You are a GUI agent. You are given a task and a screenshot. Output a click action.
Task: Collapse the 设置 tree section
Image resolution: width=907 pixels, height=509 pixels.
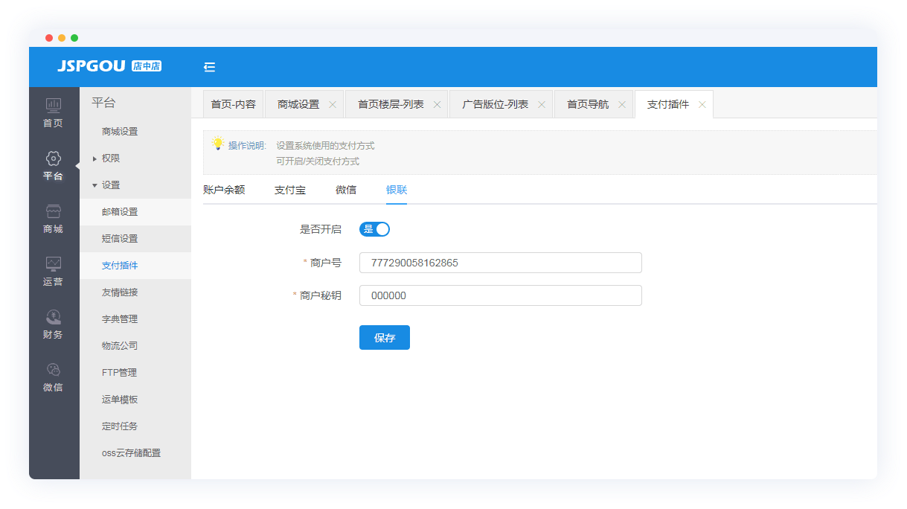[x=94, y=185]
